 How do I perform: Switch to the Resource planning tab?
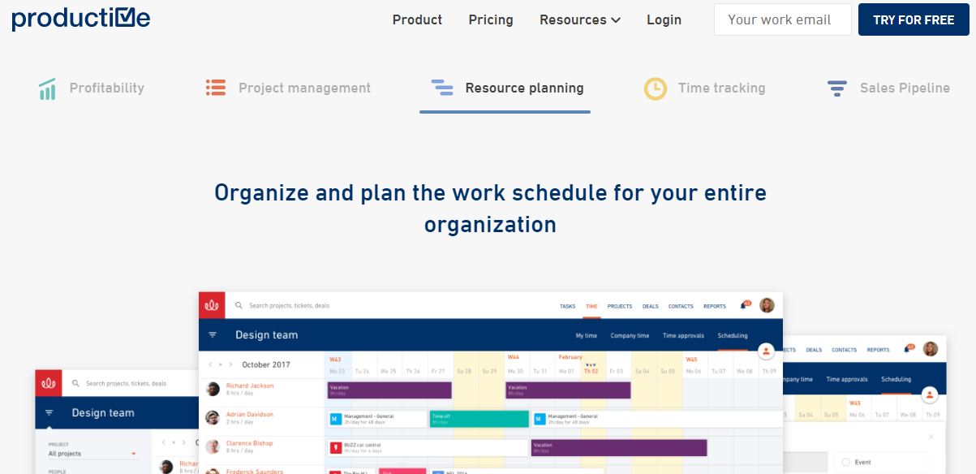pos(505,88)
